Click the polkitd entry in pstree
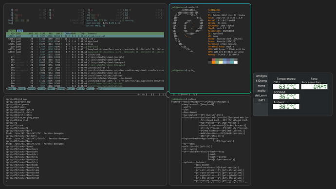 [197, 146]
